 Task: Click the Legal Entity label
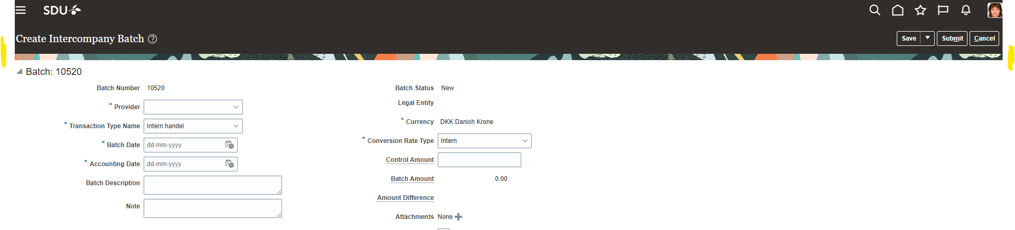[416, 103]
